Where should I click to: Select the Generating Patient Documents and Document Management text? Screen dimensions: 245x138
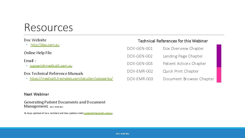[x=65, y=104]
